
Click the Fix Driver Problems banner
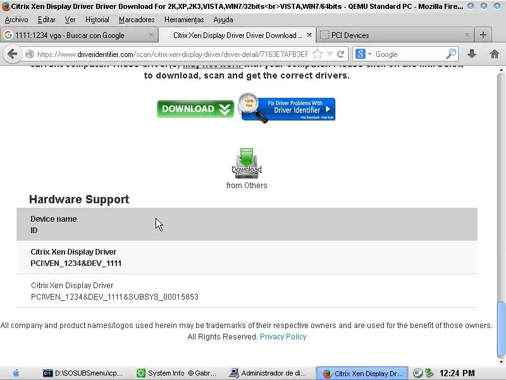(287, 108)
